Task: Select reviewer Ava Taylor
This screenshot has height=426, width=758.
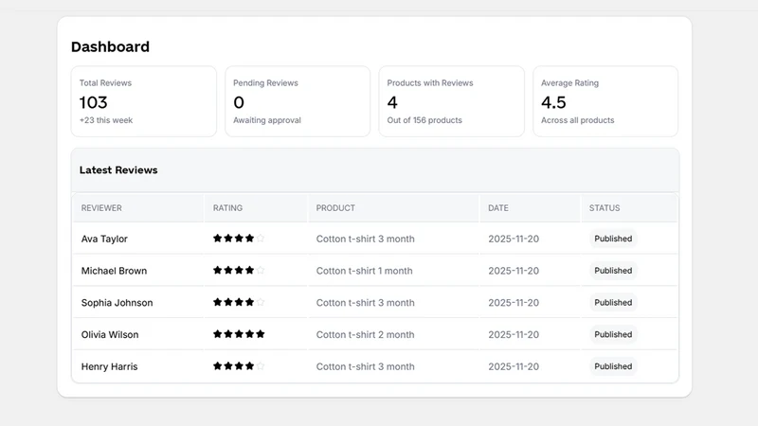Action: click(104, 239)
